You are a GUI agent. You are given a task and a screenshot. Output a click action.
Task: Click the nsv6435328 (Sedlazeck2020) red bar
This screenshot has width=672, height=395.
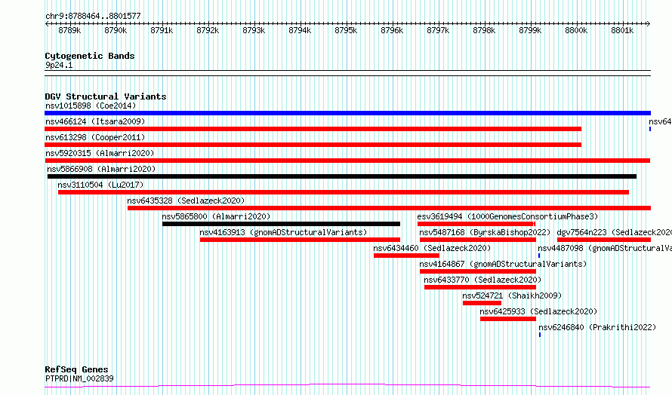(389, 208)
